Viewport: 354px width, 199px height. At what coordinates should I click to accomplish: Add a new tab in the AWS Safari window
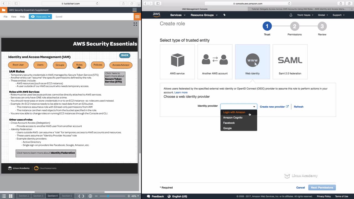coord(351,9)
